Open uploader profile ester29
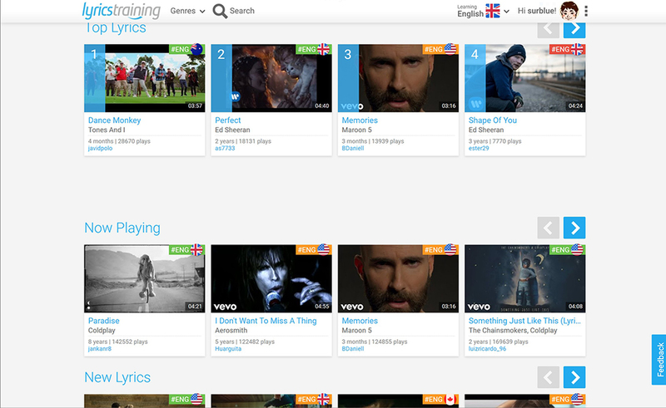 pos(479,149)
